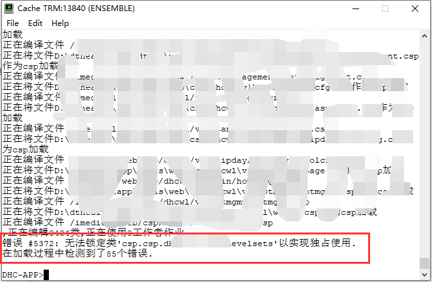
Task: Minimize the Cache TRM window
Action: pos(356,8)
